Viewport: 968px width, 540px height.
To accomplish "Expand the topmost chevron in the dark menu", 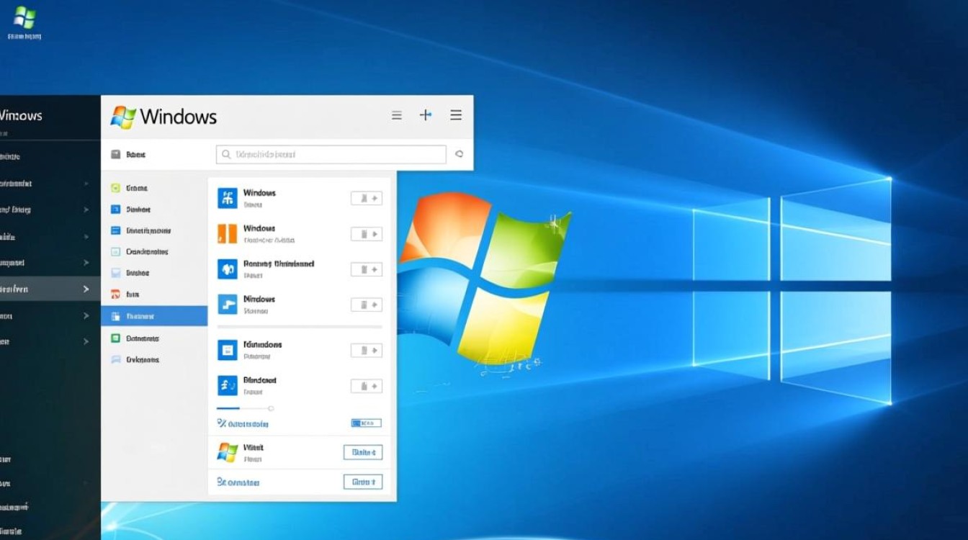I will click(86, 184).
